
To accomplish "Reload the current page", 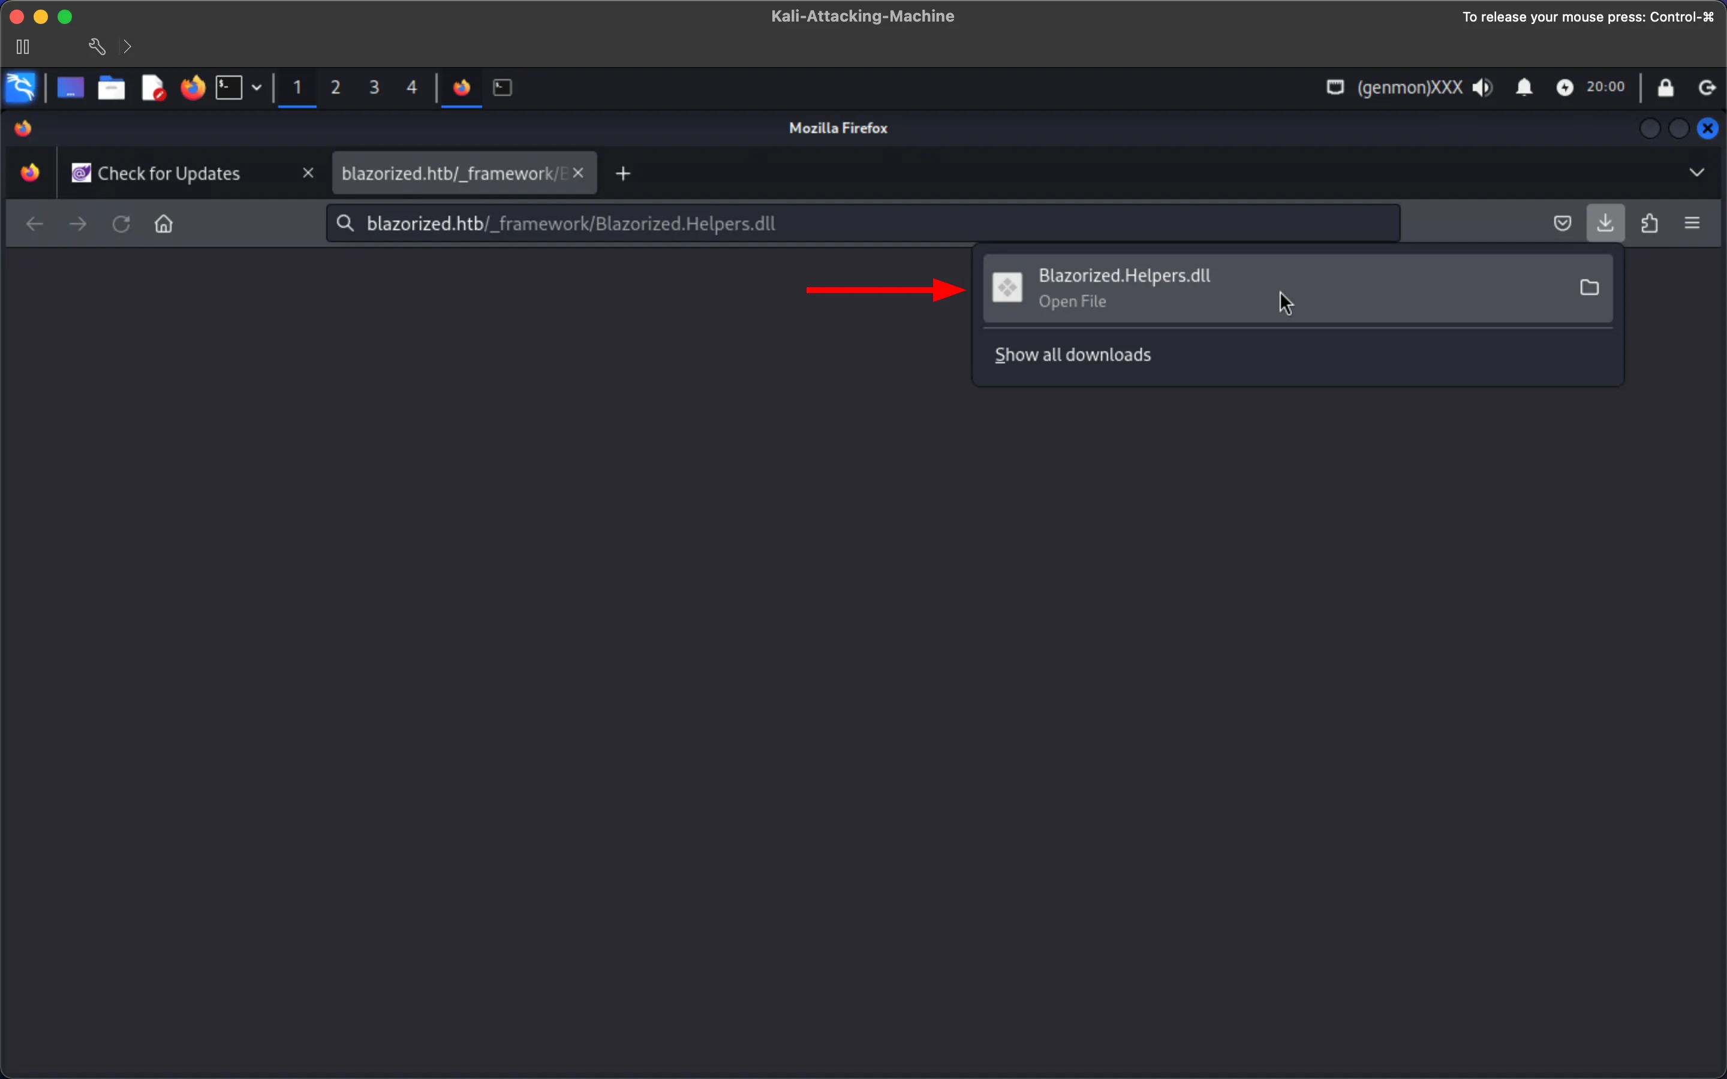I will (x=121, y=224).
